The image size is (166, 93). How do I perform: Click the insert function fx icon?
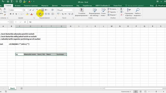(x=25, y=22)
